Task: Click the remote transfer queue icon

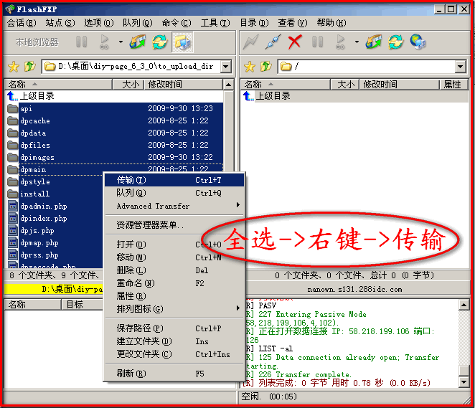Action: pyautogui.click(x=374, y=42)
